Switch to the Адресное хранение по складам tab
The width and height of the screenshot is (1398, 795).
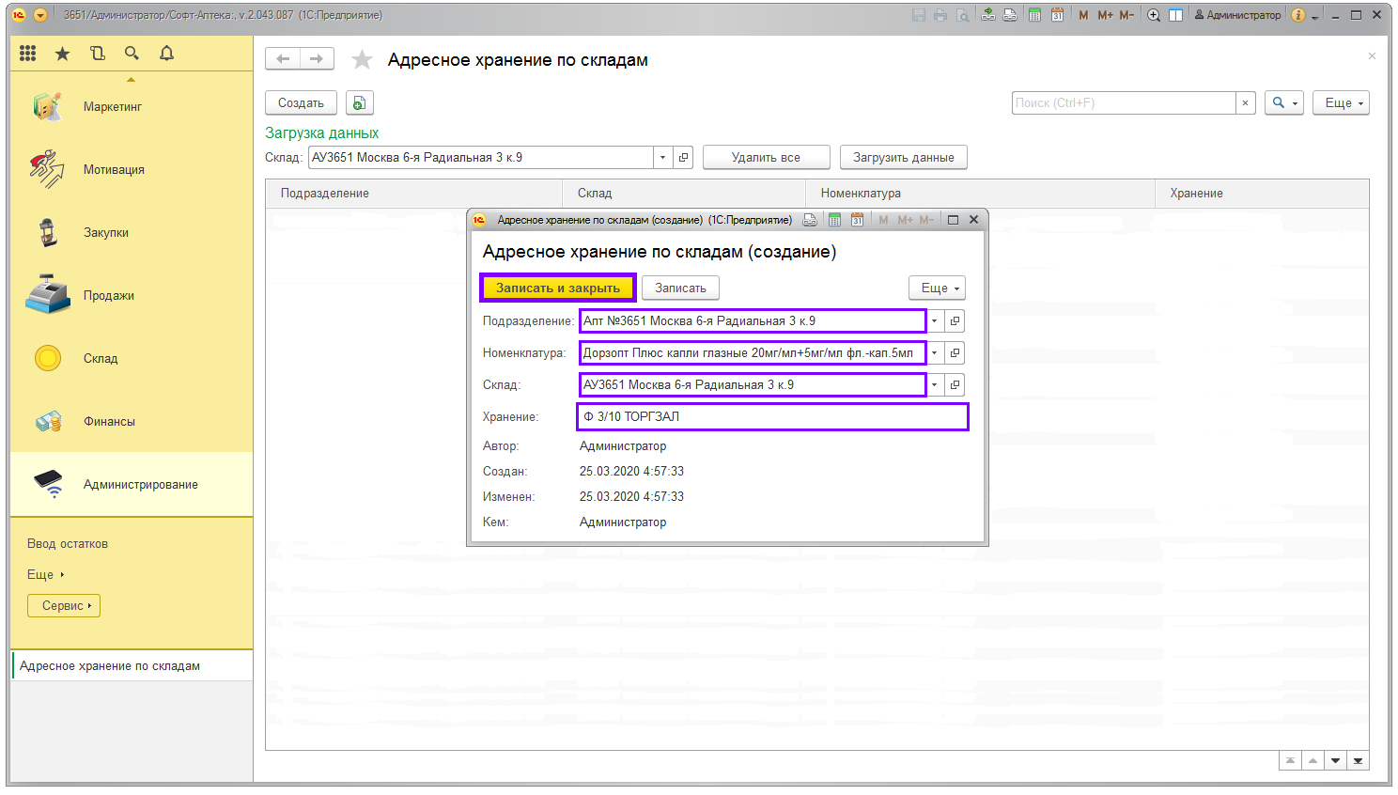(110, 666)
